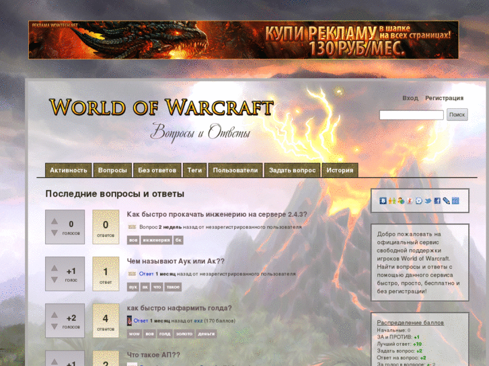Select the 'бк' tag
Screen dimensions: 489x366
click(178, 240)
